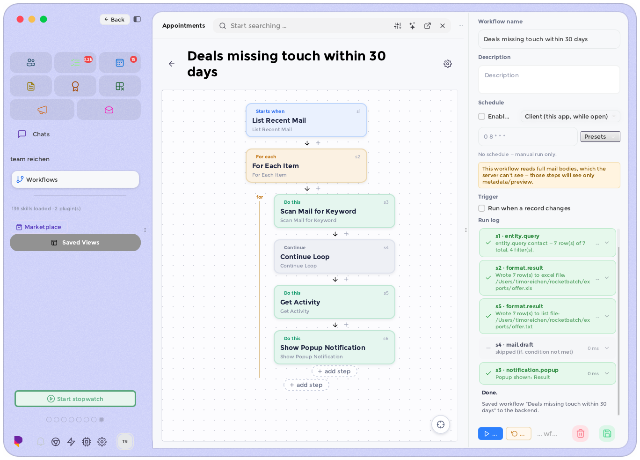Click the back arrow beside the workflow title
Viewport: 640px width, 460px height.
coord(172,64)
